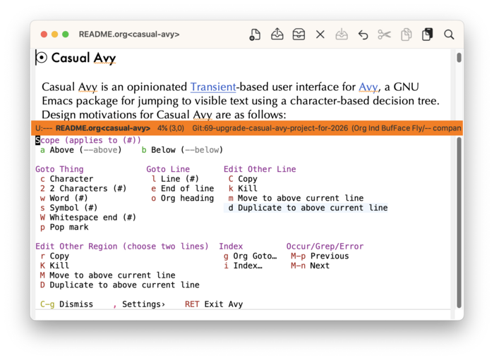Click the U:--- status flags in mode line
Viewport: 494px width, 360px height.
coord(44,128)
